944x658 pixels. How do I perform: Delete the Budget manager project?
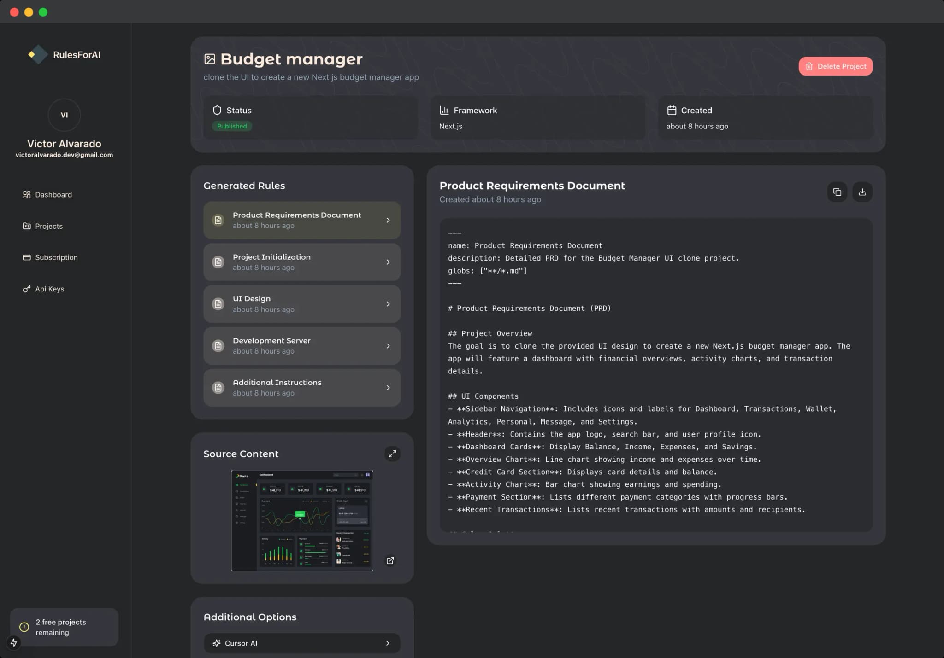coord(835,66)
